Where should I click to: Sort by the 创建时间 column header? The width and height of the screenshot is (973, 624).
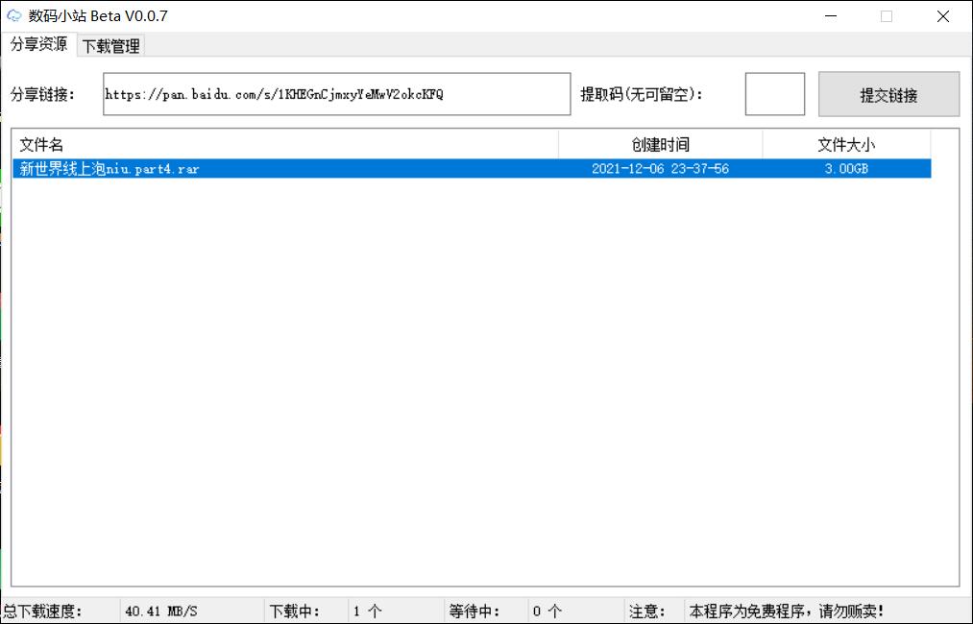pyautogui.click(x=660, y=145)
